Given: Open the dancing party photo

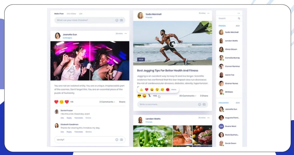Looking at the screenshot, I should pos(90,61).
